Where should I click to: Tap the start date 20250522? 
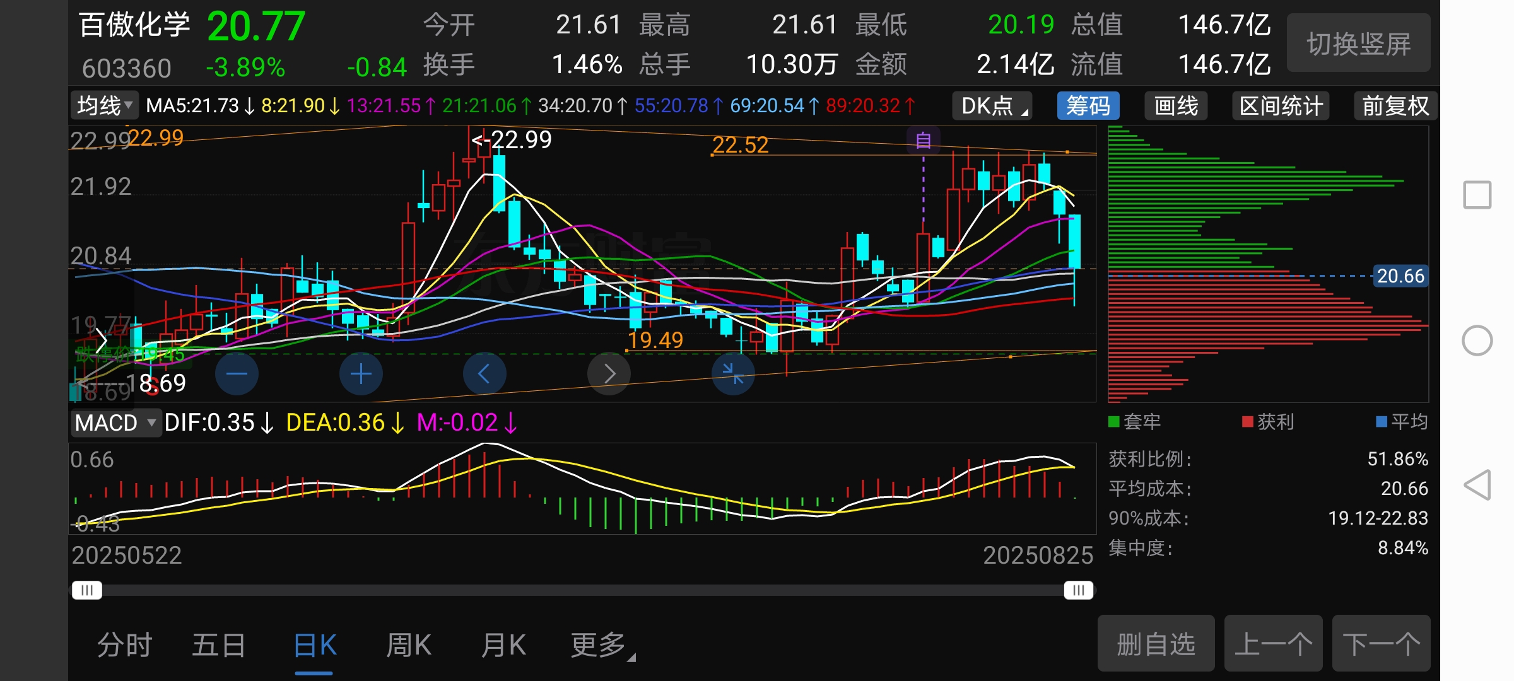126,556
